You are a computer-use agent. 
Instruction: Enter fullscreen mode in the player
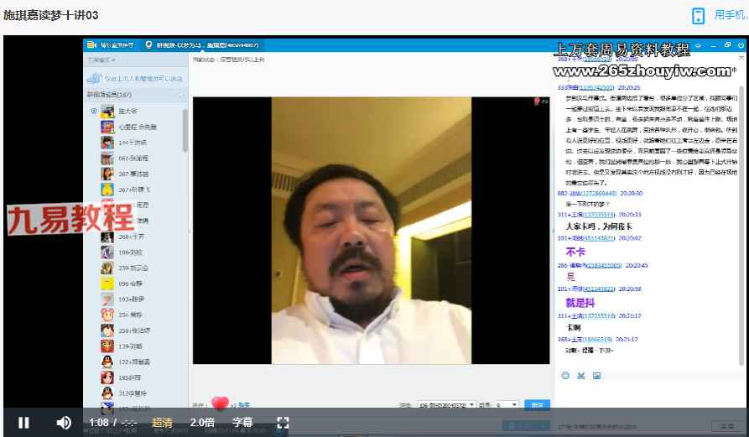point(283,423)
